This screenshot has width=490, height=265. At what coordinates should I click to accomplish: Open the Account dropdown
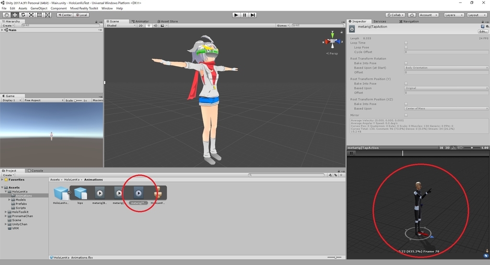(x=428, y=15)
